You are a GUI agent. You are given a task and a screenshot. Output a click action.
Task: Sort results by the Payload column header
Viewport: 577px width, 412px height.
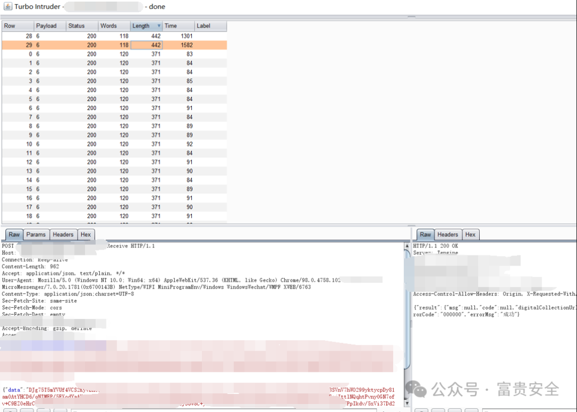50,26
